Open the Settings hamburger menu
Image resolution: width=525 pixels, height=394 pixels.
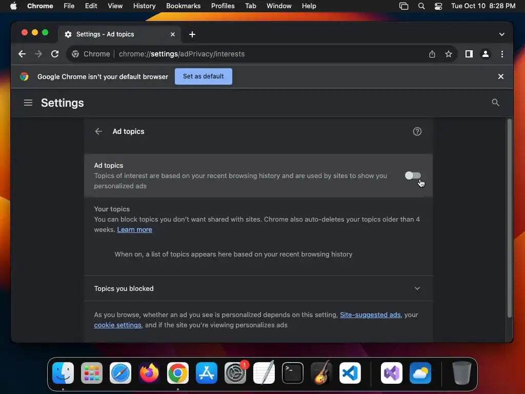pyautogui.click(x=28, y=103)
